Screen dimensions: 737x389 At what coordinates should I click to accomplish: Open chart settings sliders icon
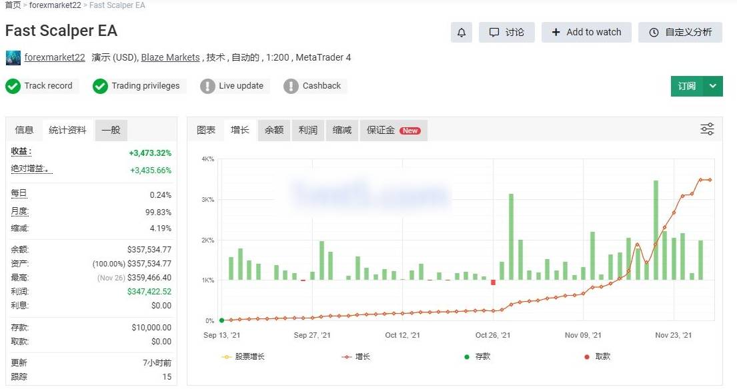point(708,129)
